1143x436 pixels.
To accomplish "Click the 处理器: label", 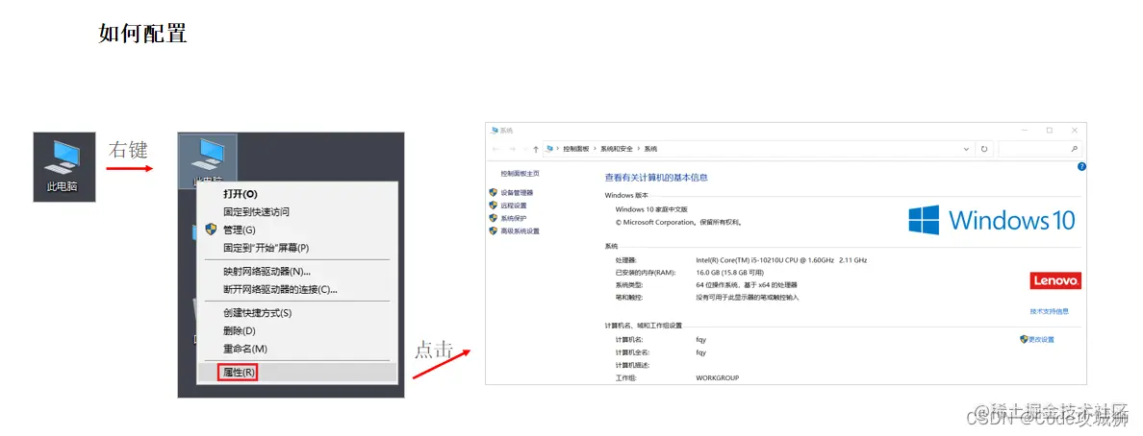I will (x=625, y=260).
